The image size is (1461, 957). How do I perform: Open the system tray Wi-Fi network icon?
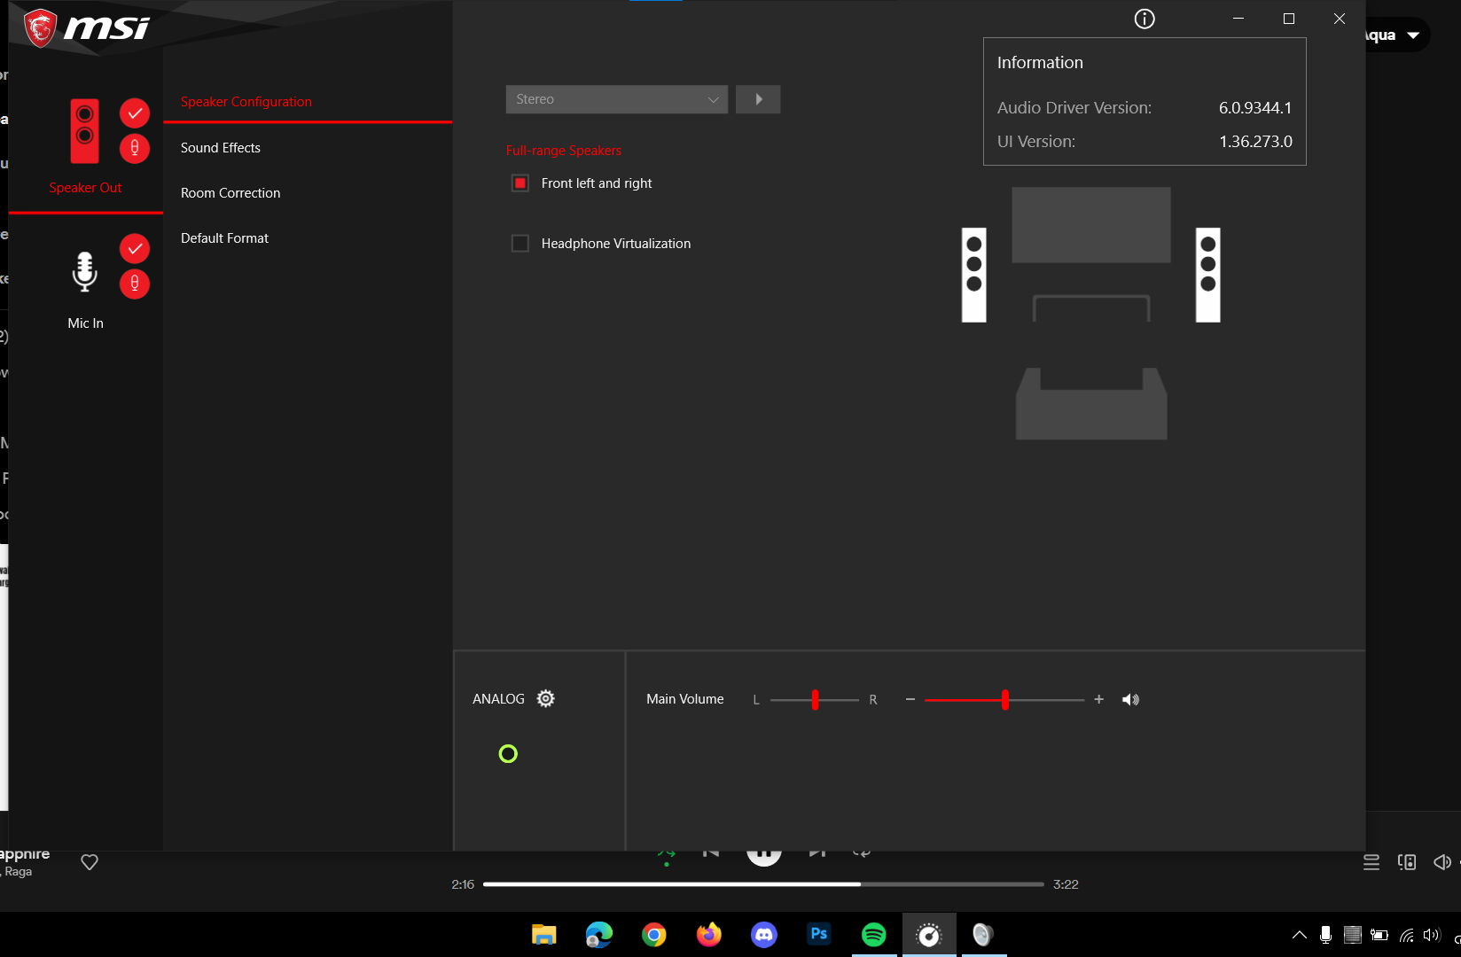pos(1407,935)
